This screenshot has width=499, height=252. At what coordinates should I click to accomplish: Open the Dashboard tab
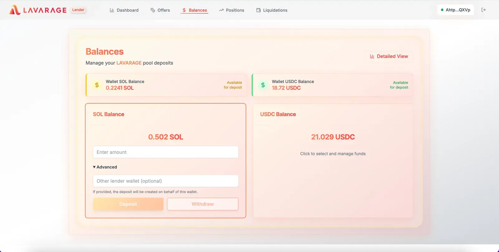click(124, 10)
